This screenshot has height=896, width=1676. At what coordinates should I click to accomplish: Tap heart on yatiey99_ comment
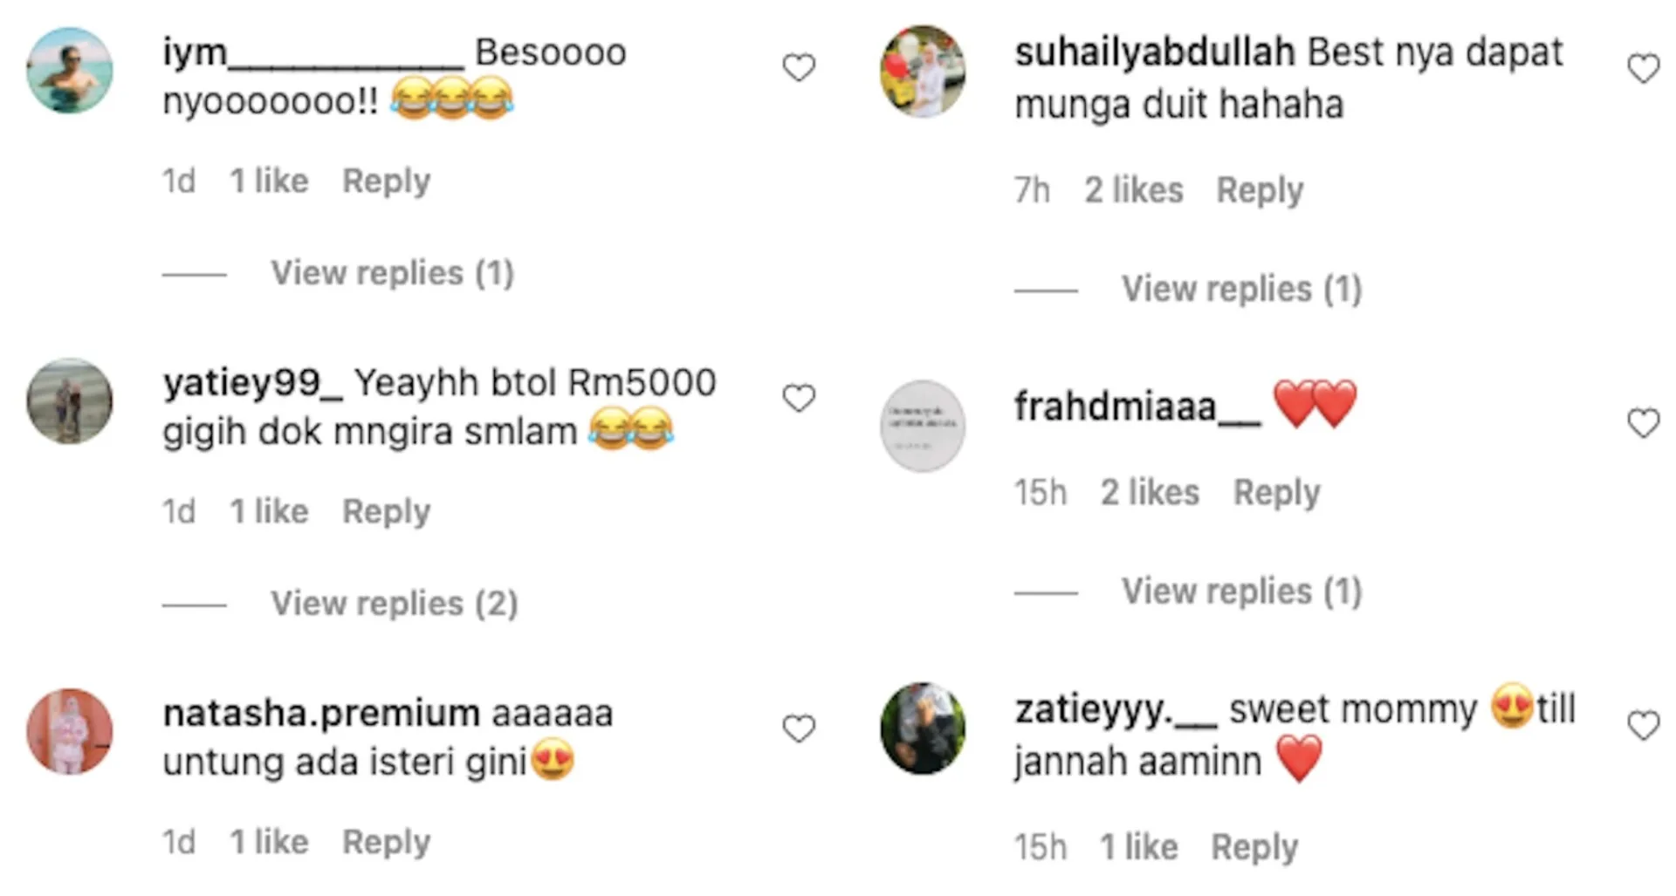point(798,398)
